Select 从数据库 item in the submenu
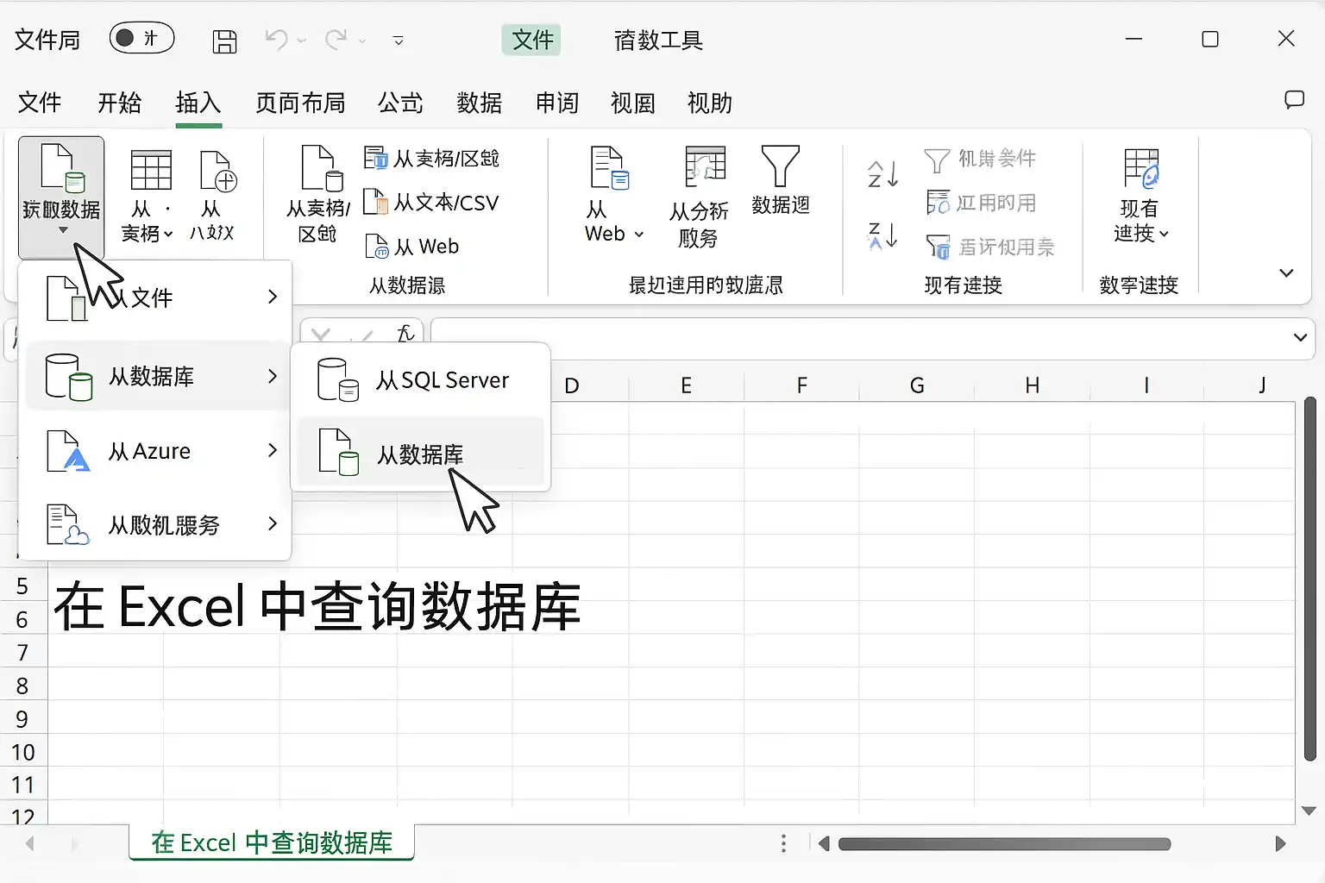The height and width of the screenshot is (883, 1325). coord(421,453)
